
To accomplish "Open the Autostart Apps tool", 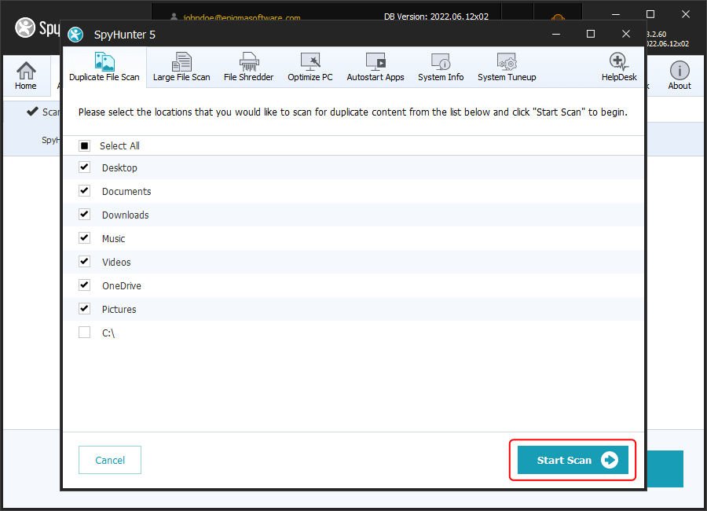I will [375, 67].
